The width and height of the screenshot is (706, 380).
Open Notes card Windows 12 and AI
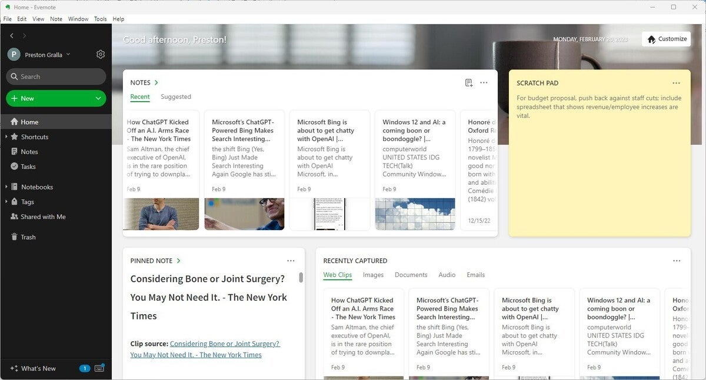coord(415,170)
